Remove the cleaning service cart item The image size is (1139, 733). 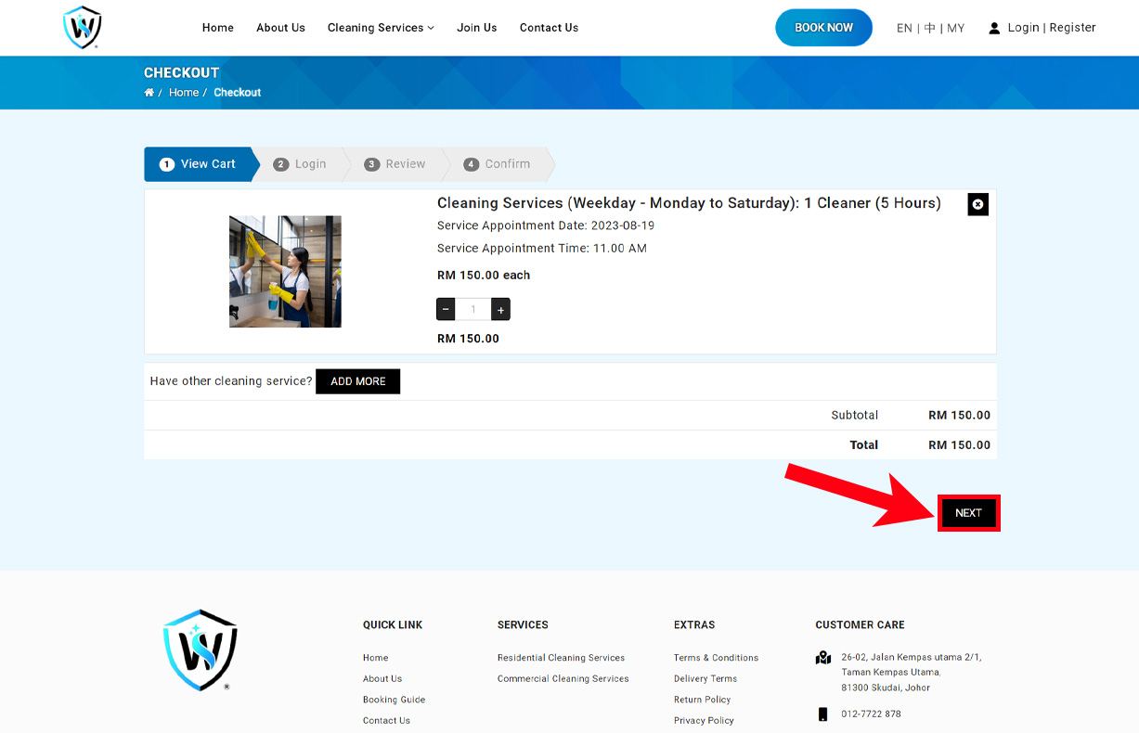(x=977, y=204)
